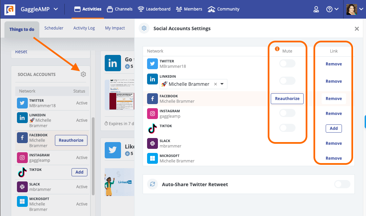Click sidebar Add button for TikTok
The image size is (366, 216).
point(79,172)
